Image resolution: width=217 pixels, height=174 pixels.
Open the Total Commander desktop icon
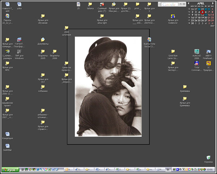coord(197,63)
